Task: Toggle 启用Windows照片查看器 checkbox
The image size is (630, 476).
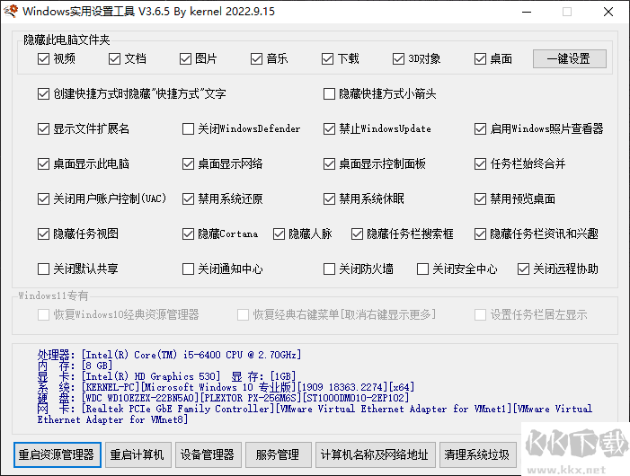Action: [480, 128]
